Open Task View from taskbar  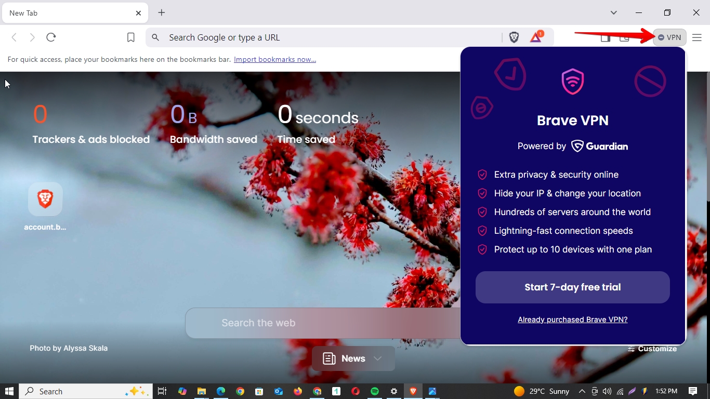pos(162,391)
